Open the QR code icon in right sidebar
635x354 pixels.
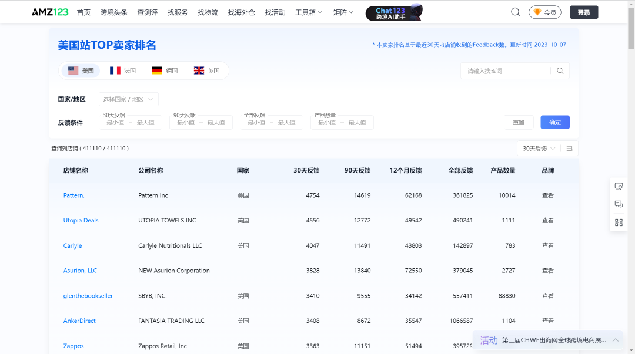tap(619, 222)
